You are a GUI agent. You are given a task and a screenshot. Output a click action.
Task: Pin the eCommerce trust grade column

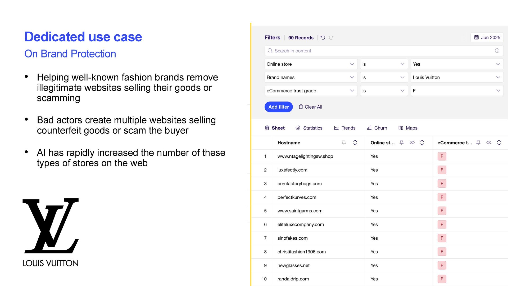pyautogui.click(x=478, y=143)
